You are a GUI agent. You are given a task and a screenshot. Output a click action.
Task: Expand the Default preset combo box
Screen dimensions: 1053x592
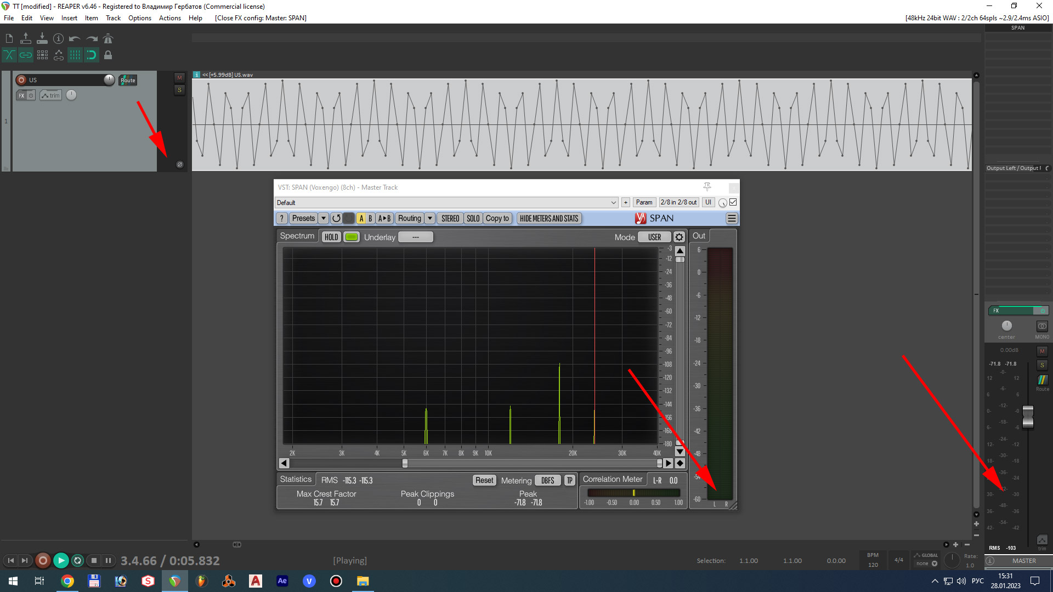[613, 203]
